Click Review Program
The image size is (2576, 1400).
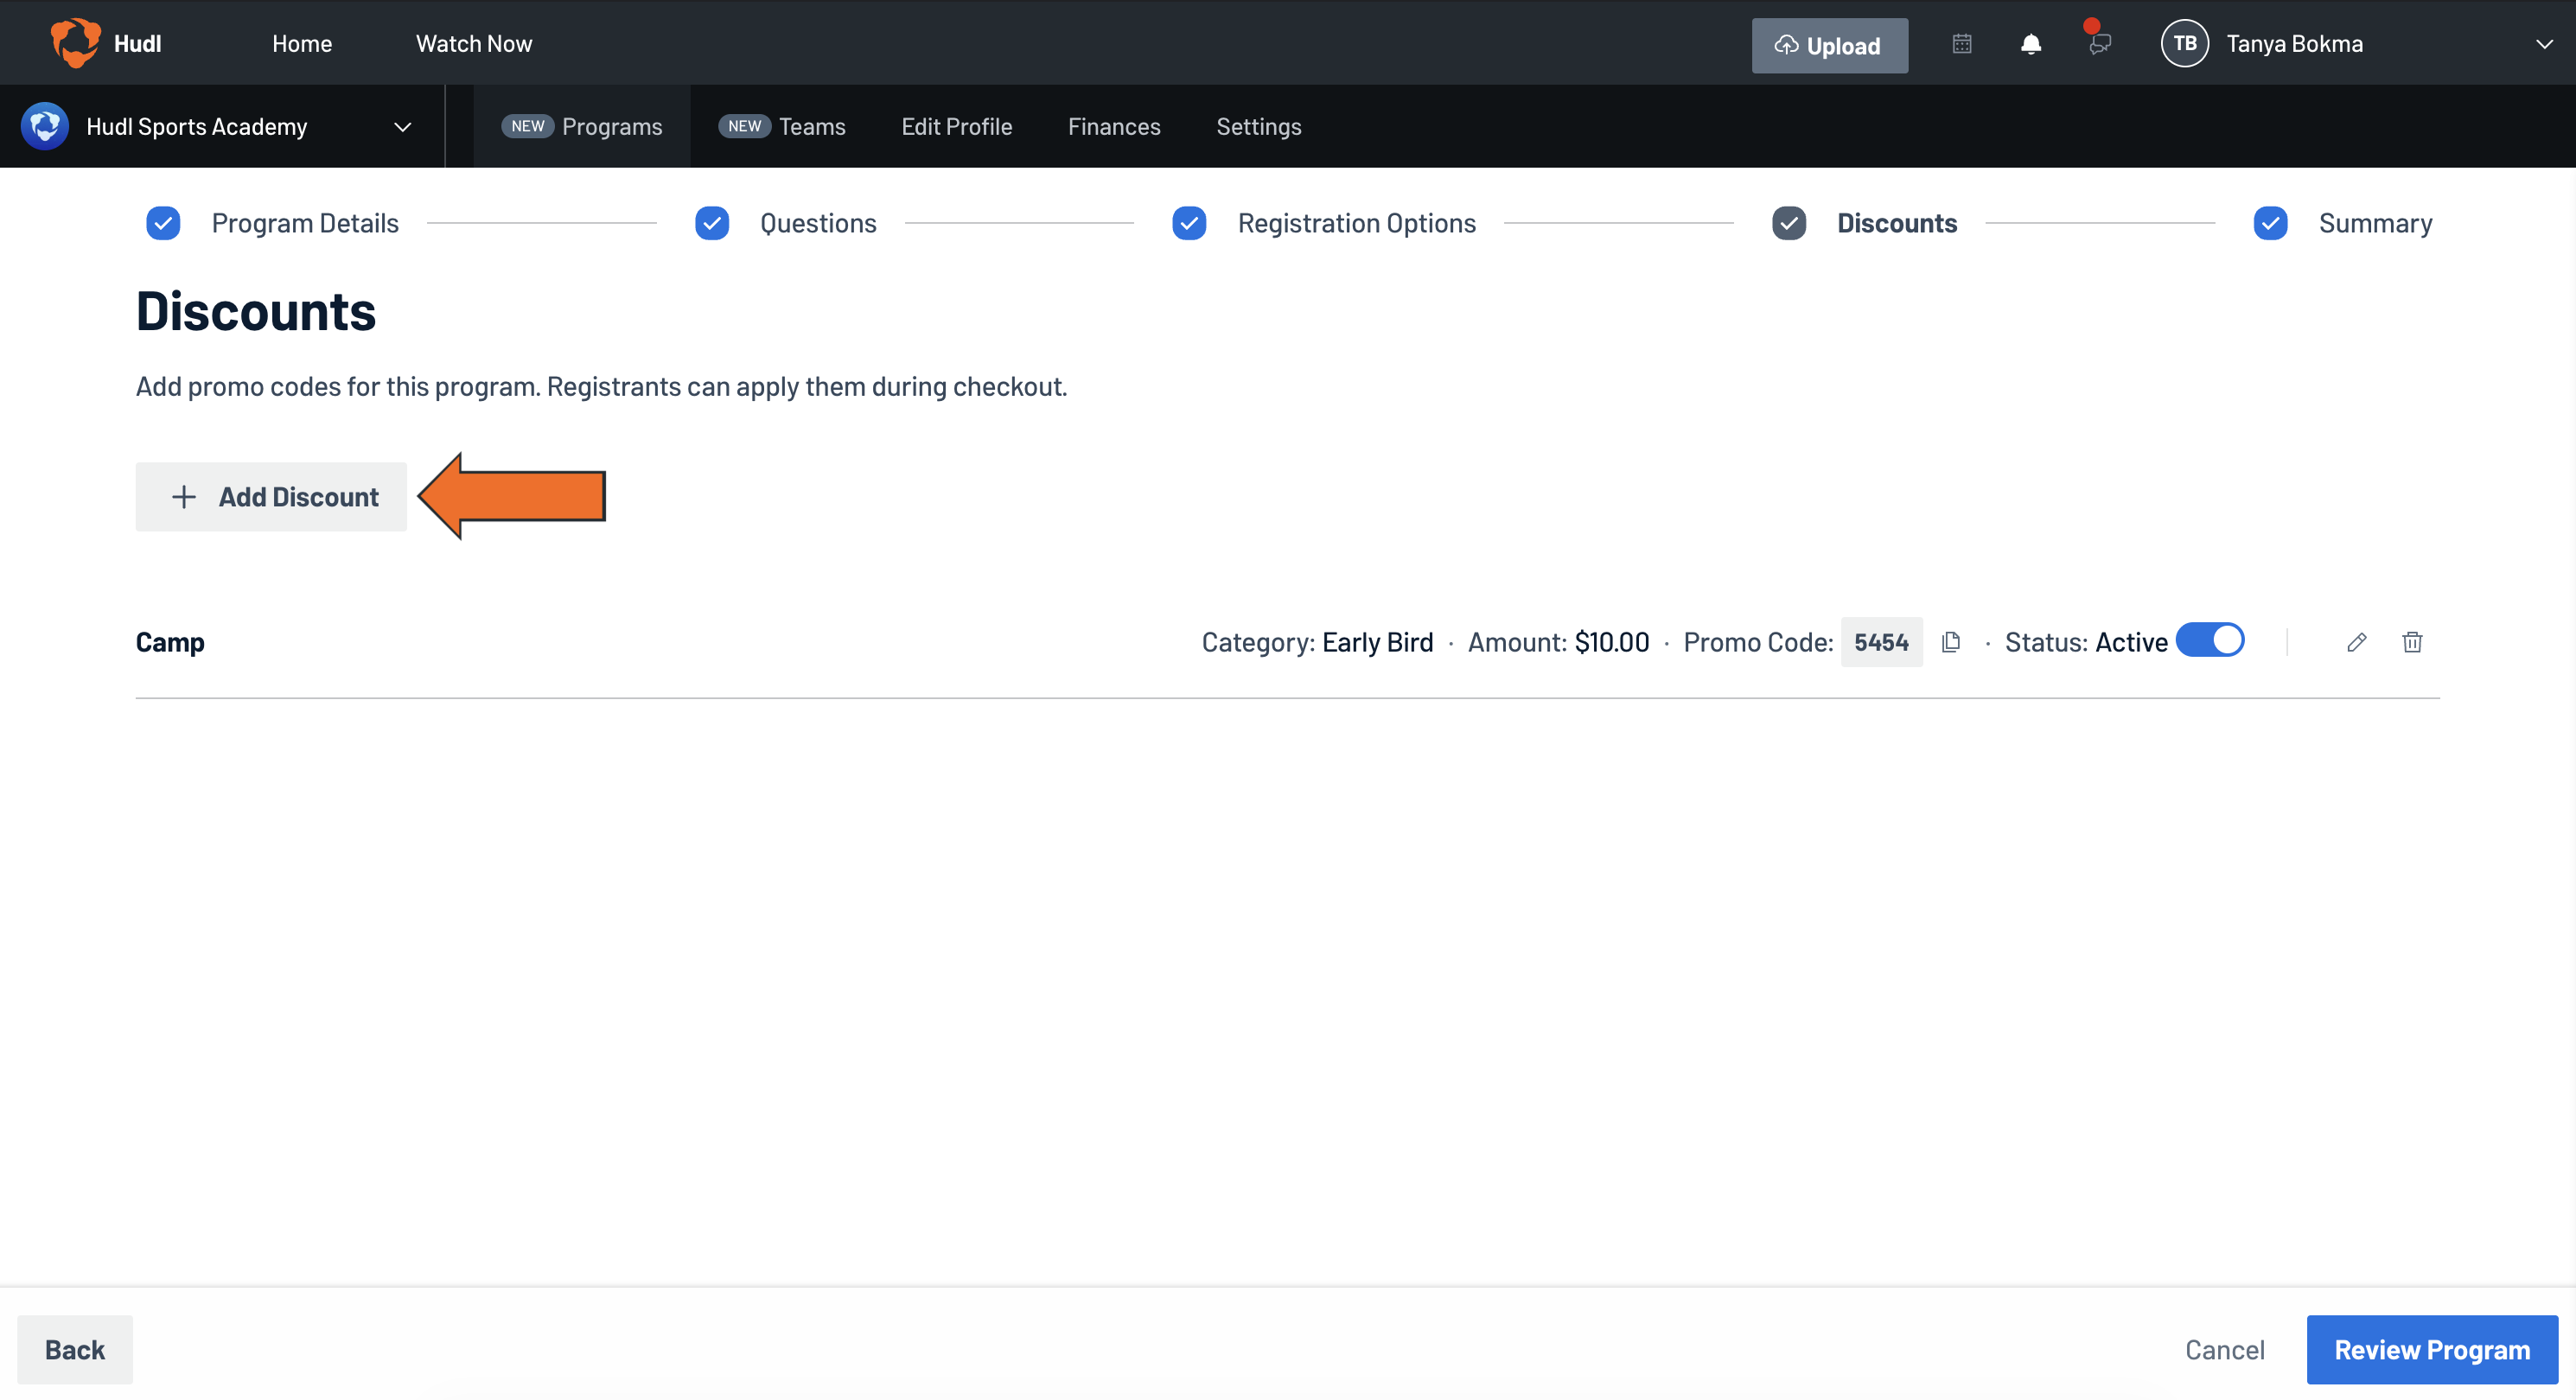click(x=2432, y=1350)
